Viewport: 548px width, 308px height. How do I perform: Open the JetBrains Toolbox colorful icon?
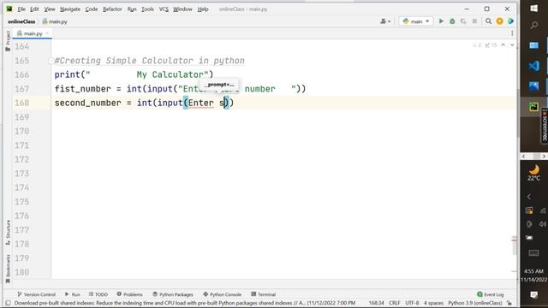[x=510, y=21]
